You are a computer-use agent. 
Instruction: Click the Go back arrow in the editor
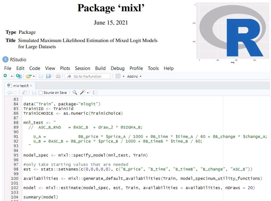(x=10, y=93)
